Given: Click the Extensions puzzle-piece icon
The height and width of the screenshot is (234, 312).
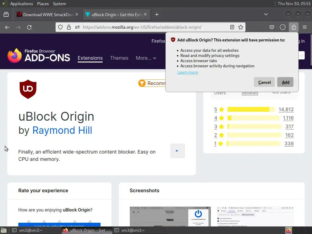Looking at the screenshot, I should point(294,27).
